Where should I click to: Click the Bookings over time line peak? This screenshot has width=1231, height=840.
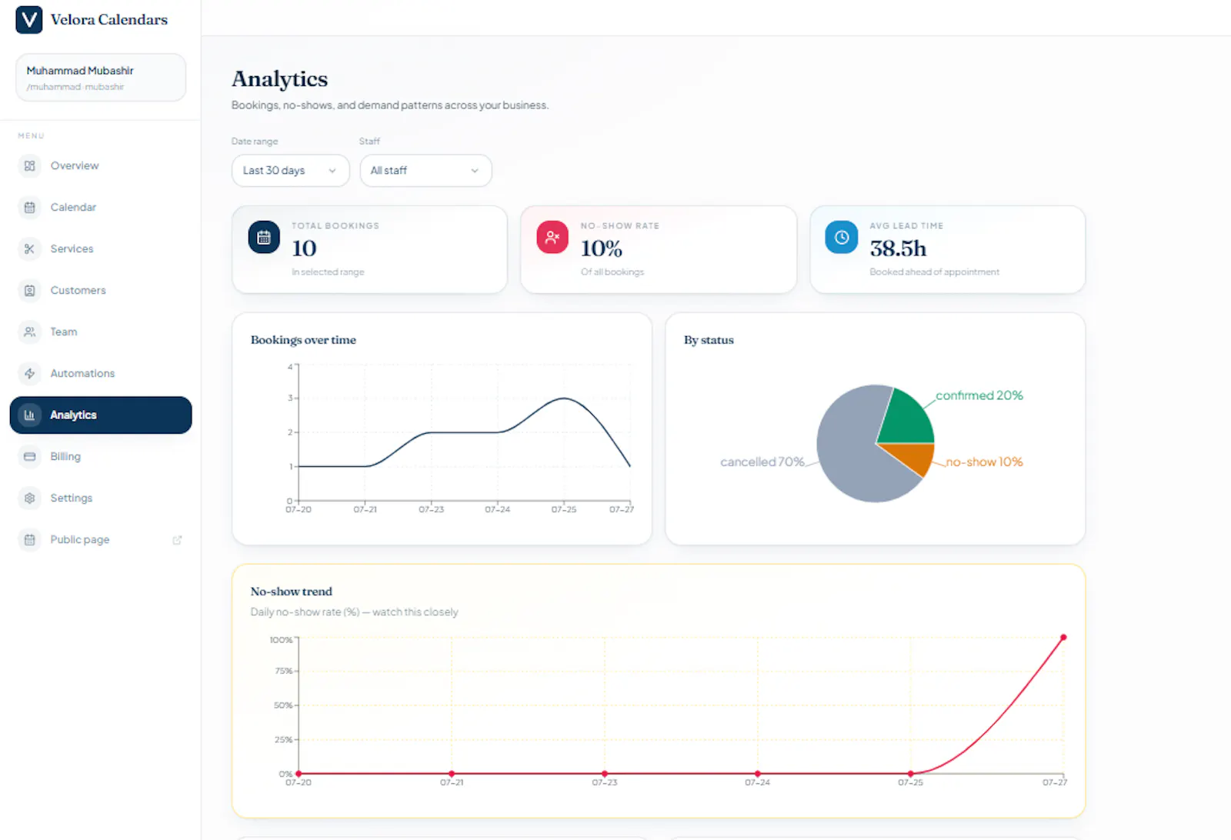click(564, 398)
